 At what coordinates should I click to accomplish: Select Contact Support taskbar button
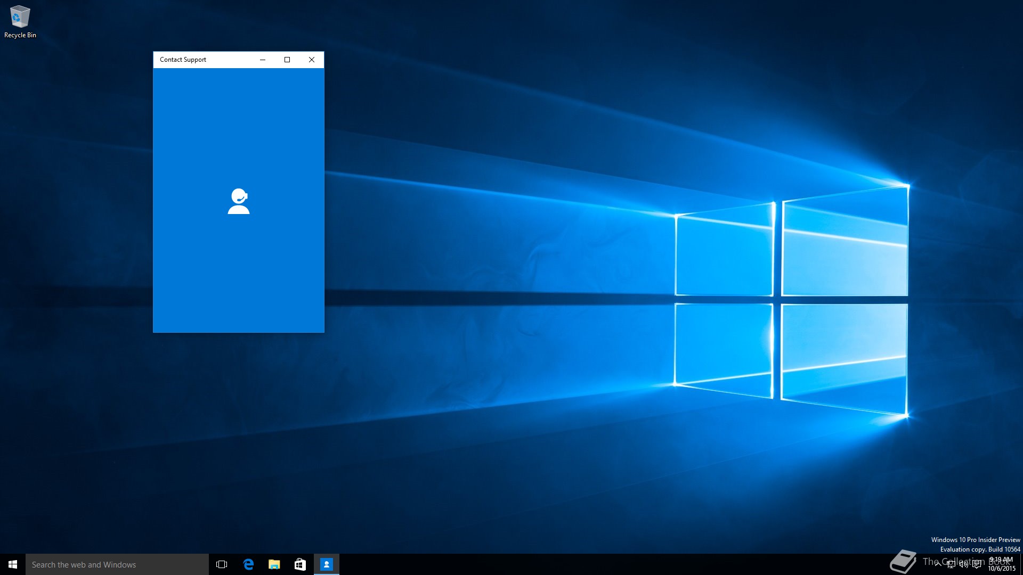[327, 564]
